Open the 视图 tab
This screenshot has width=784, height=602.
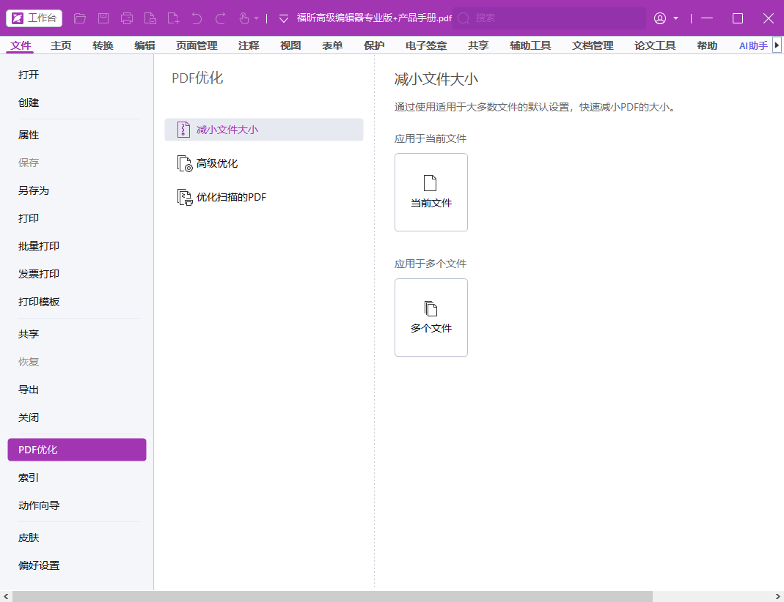coord(290,45)
